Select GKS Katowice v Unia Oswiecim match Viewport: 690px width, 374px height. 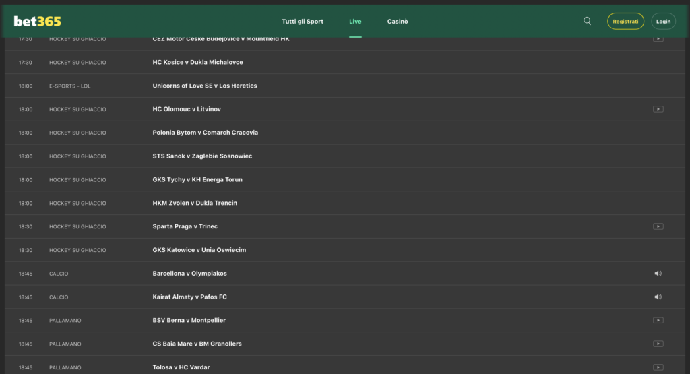(199, 250)
